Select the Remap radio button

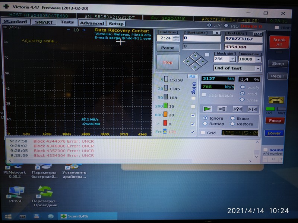pos(206,124)
